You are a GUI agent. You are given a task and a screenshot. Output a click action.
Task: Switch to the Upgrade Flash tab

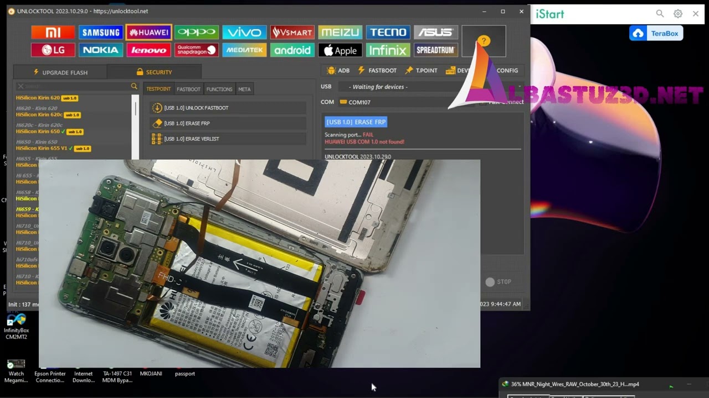pyautogui.click(x=60, y=72)
